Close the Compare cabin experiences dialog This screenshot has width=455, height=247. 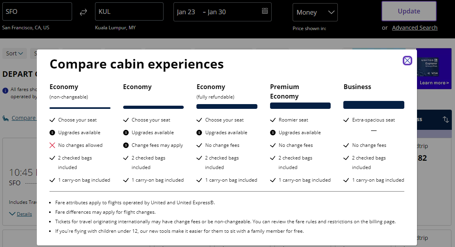pos(407,61)
